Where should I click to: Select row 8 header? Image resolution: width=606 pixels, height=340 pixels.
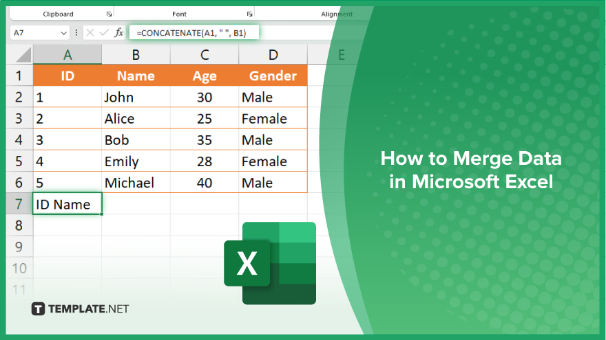click(x=19, y=225)
